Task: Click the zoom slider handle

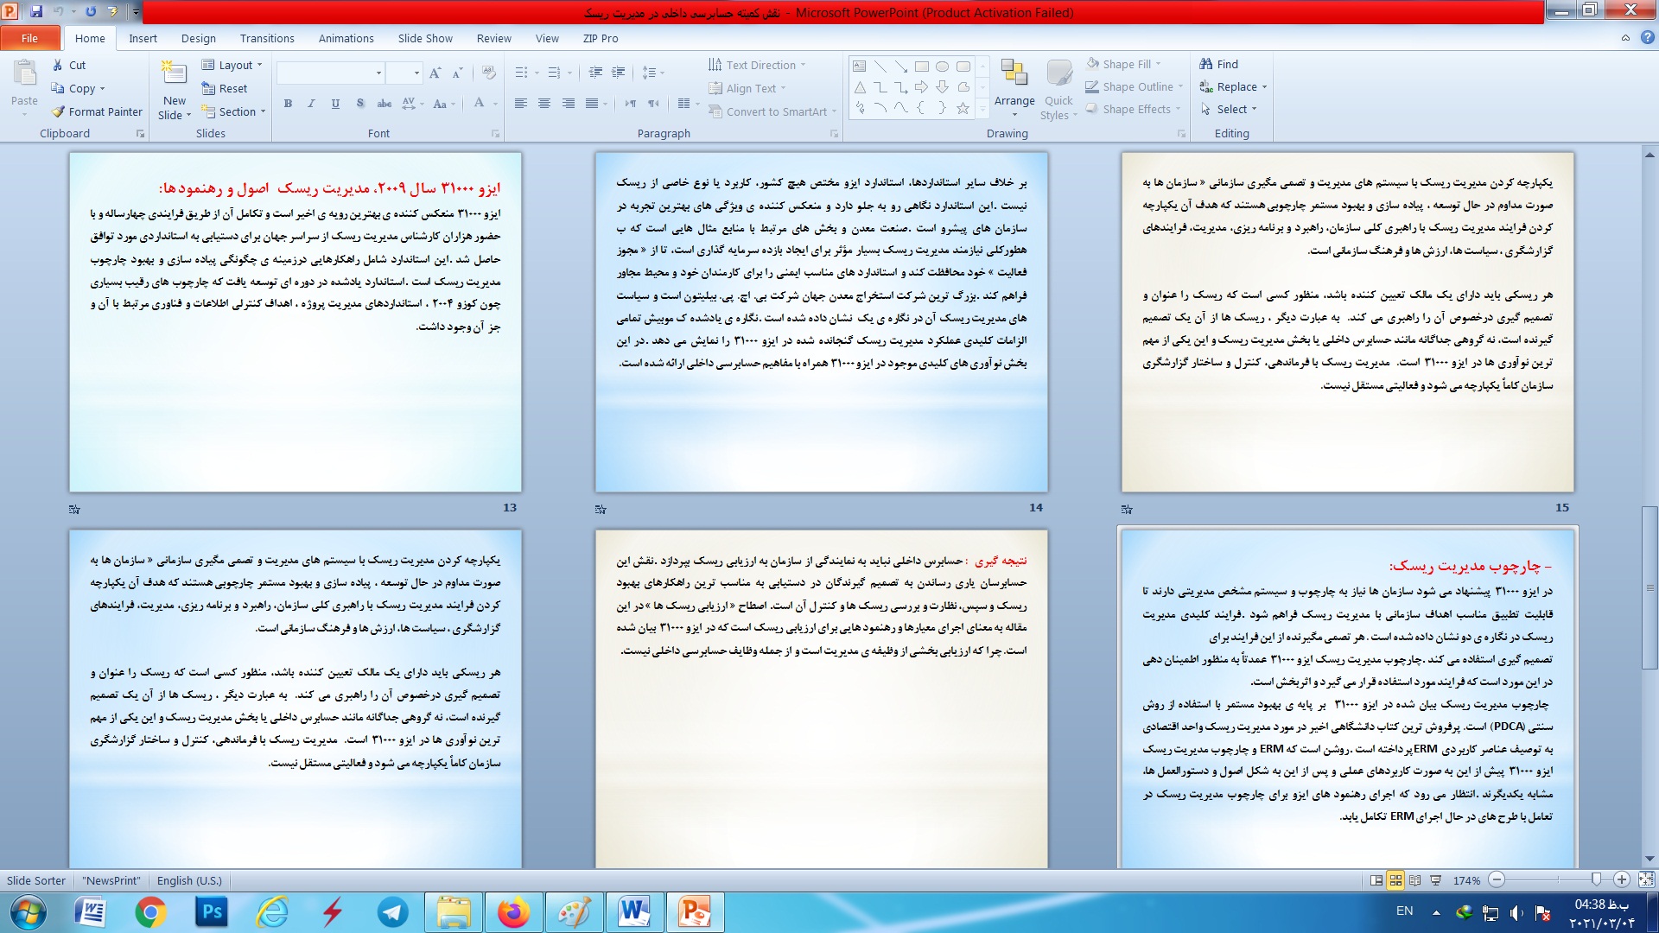Action: [x=1596, y=879]
